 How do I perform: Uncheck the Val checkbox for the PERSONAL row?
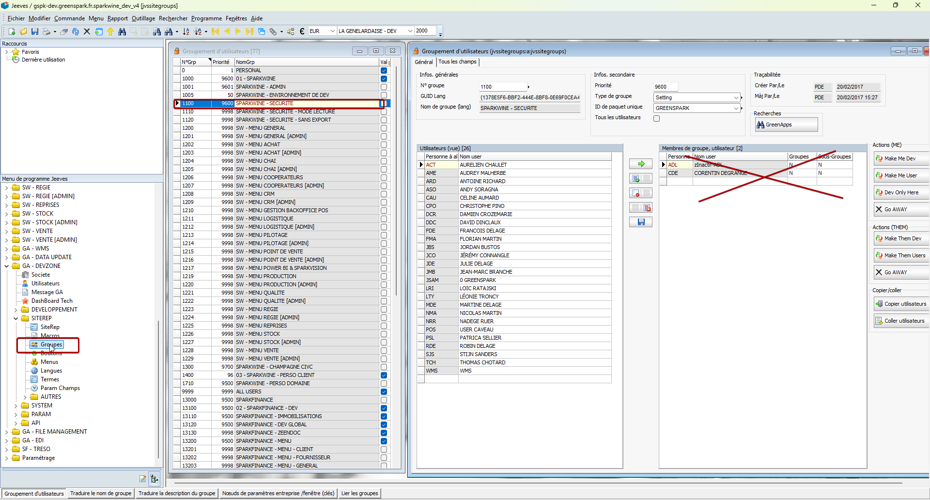[x=384, y=70]
